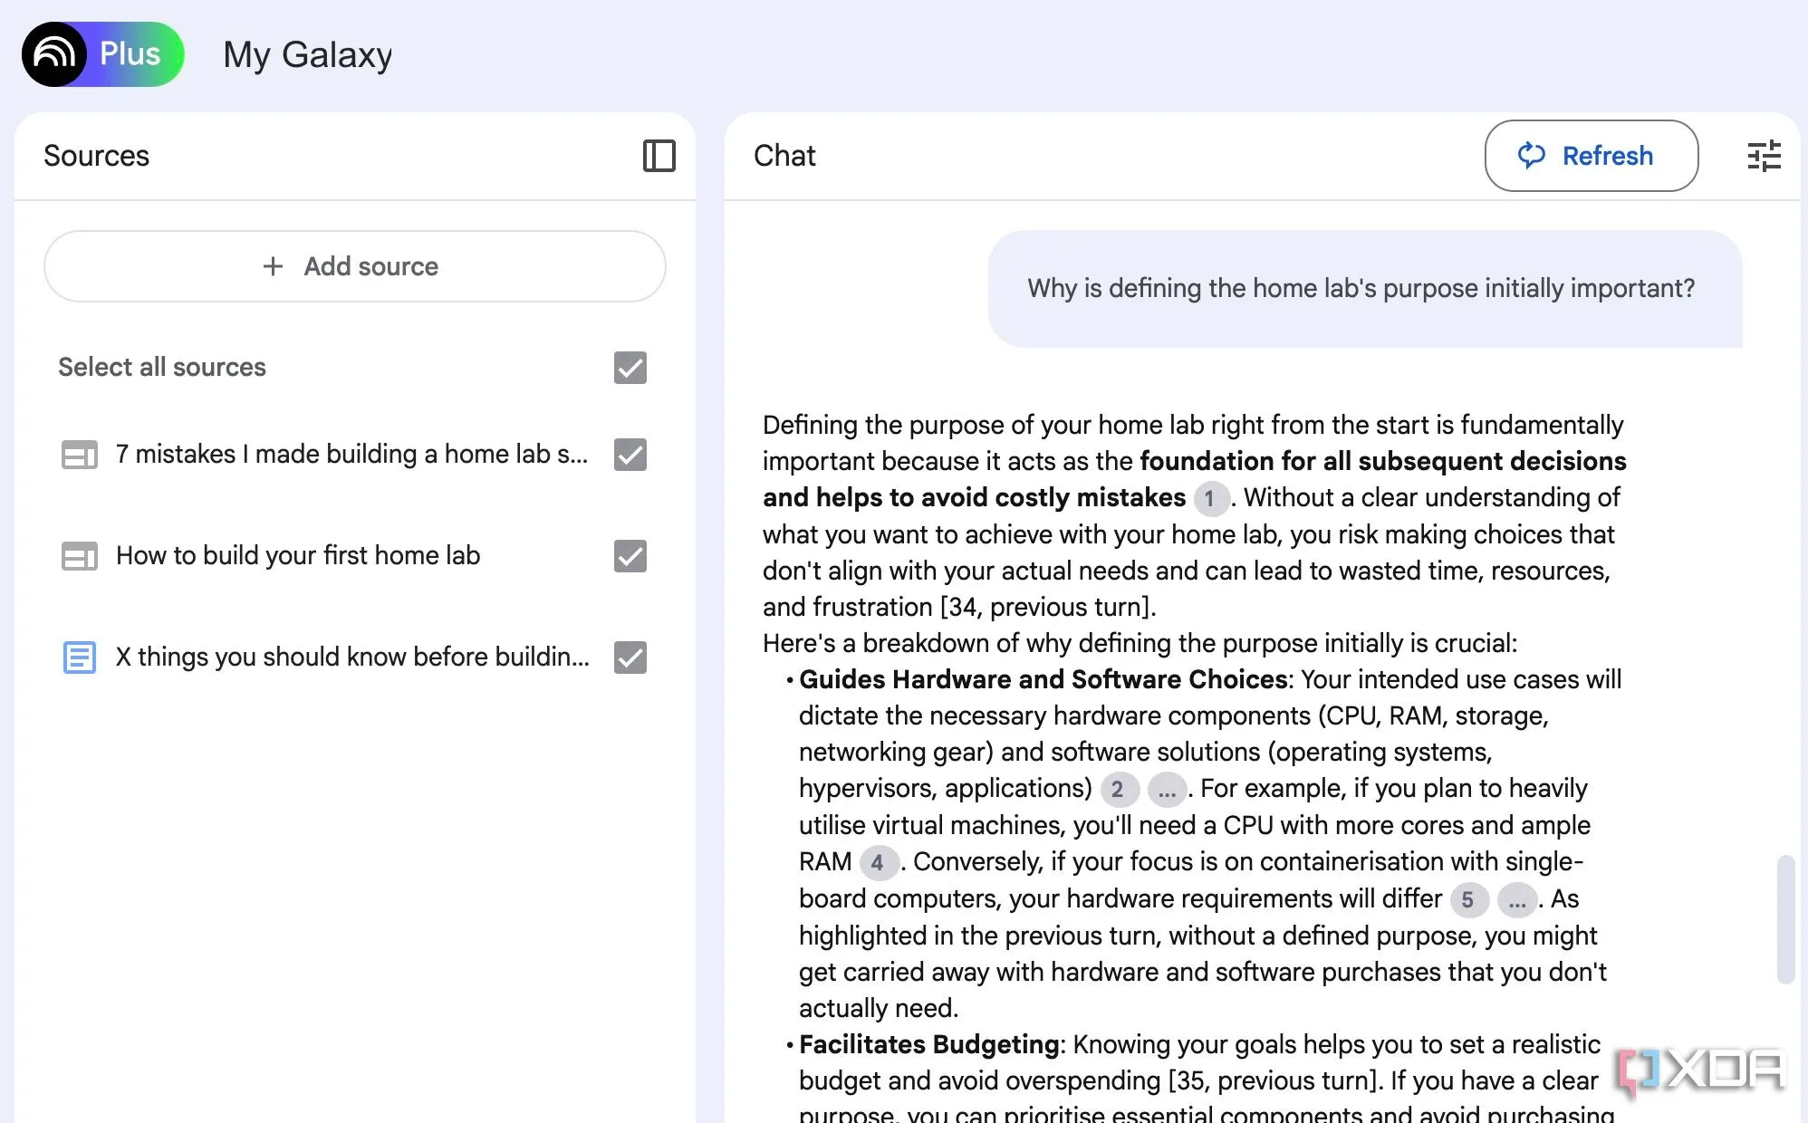Collapse the Sources panel with sidebar icon
This screenshot has width=1808, height=1123.
point(659,156)
